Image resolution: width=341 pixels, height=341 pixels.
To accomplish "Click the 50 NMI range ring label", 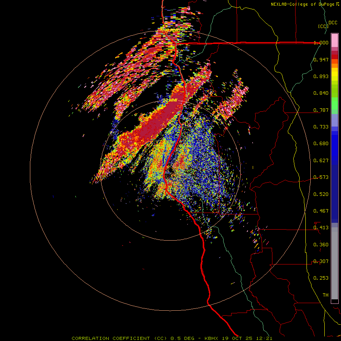I will [170, 100].
